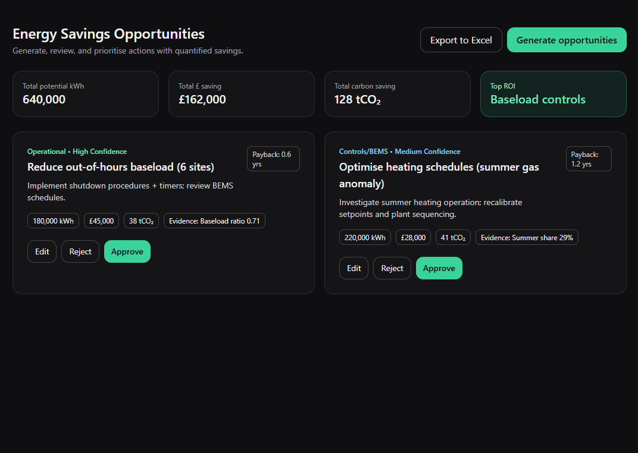Select the £28,000 saving chip
Image resolution: width=638 pixels, height=453 pixels.
click(x=413, y=237)
